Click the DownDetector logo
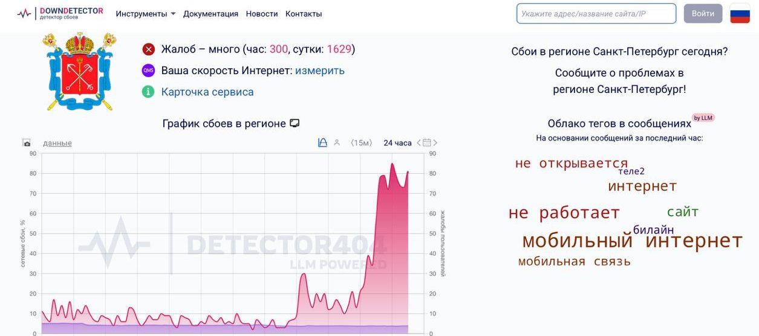Image resolution: width=759 pixels, height=336 pixels. (x=60, y=13)
